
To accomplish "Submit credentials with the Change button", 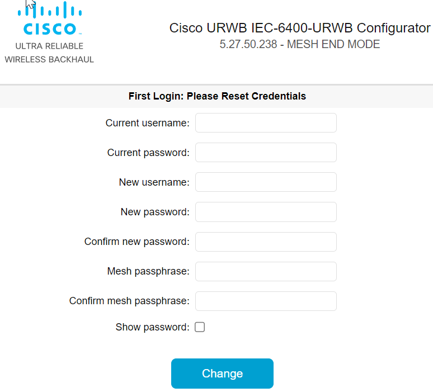I will click(x=222, y=374).
